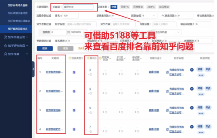Click the blue plus icon in row 3
The height and width of the screenshot is (138, 217).
click(192, 108)
